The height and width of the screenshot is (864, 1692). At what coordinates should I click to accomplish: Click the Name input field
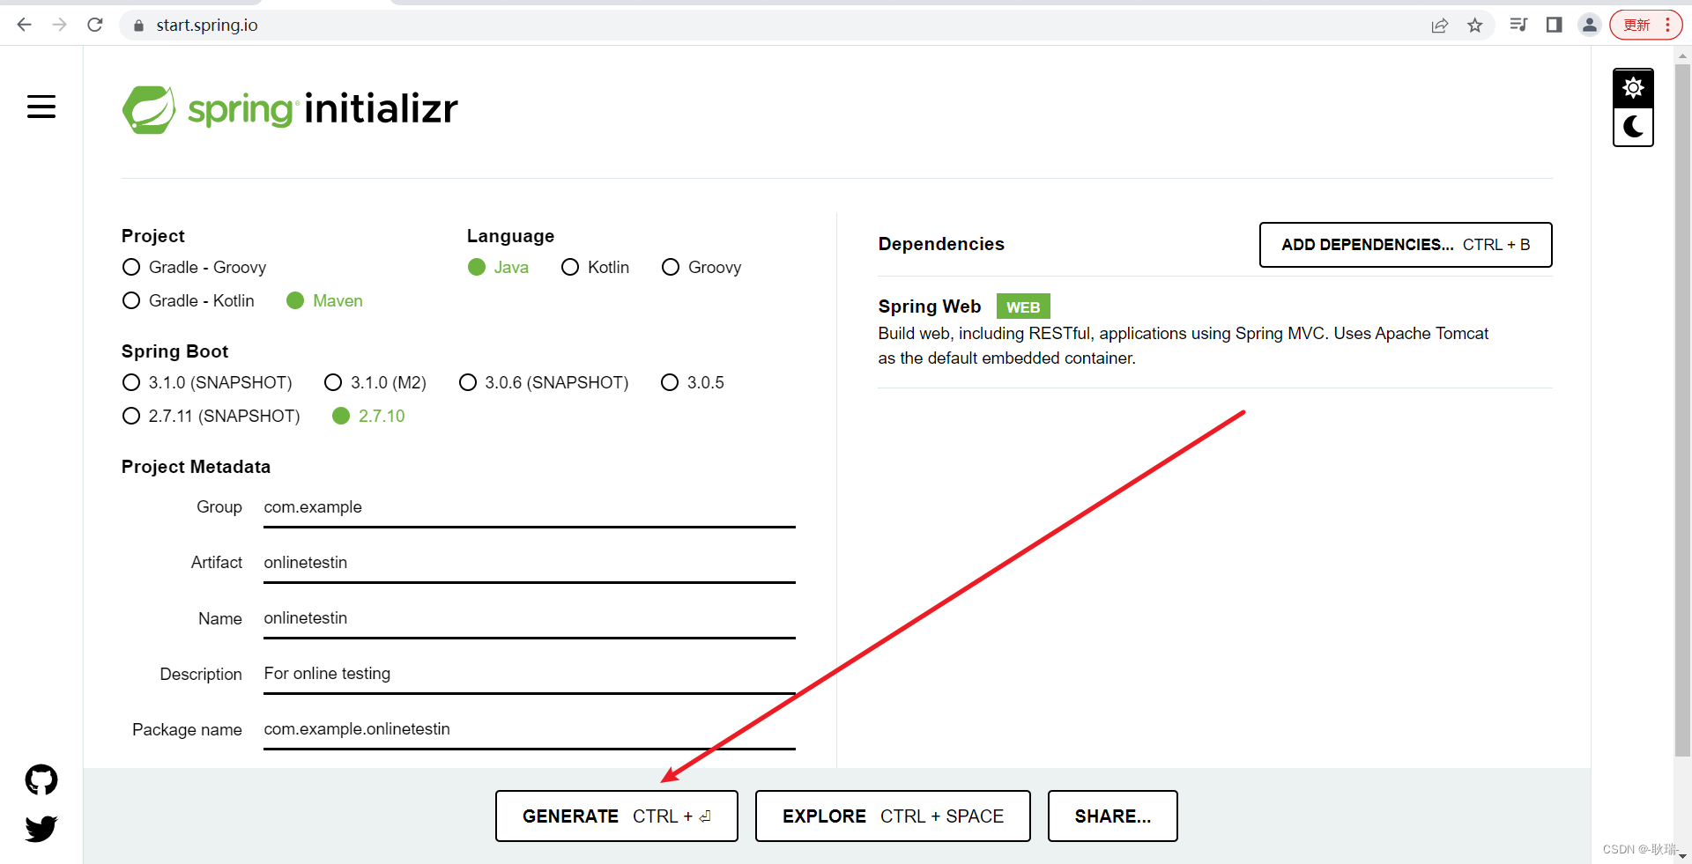(530, 619)
